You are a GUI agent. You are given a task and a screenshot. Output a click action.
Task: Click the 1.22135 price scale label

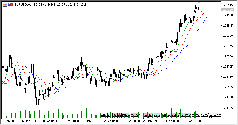[x=228, y=87]
